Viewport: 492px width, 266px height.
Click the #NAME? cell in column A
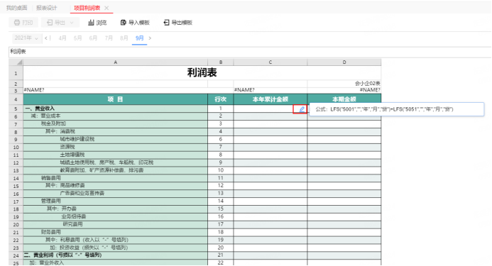(x=116, y=90)
